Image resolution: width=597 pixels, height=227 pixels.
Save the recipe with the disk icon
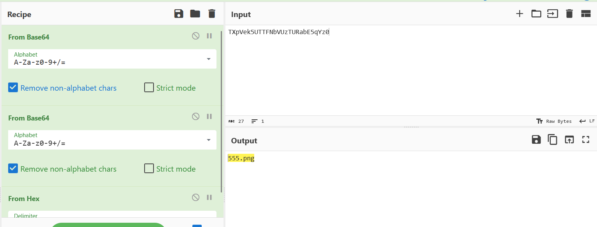(x=178, y=14)
